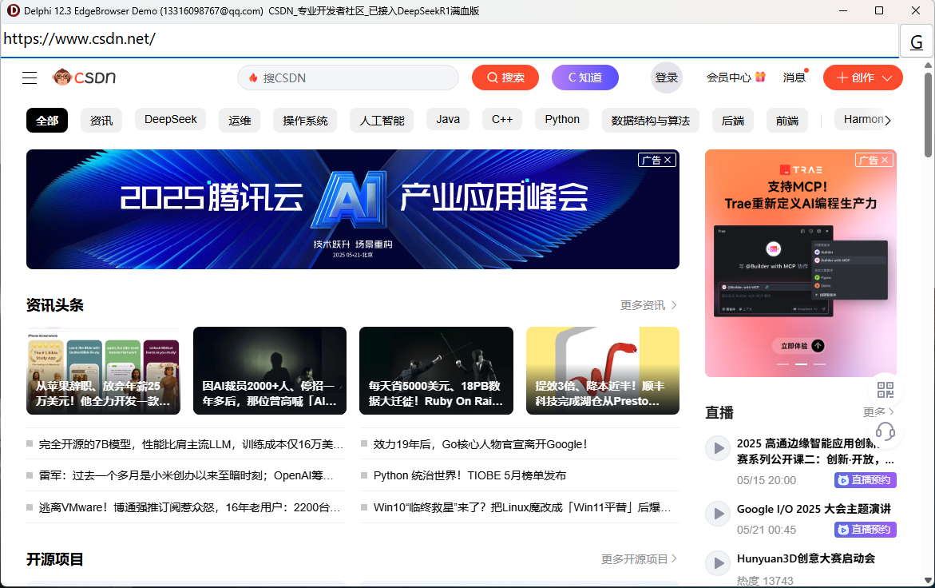Screen dimensions: 935x588
Task: Click the 搜CSDN search input field
Action: (348, 77)
